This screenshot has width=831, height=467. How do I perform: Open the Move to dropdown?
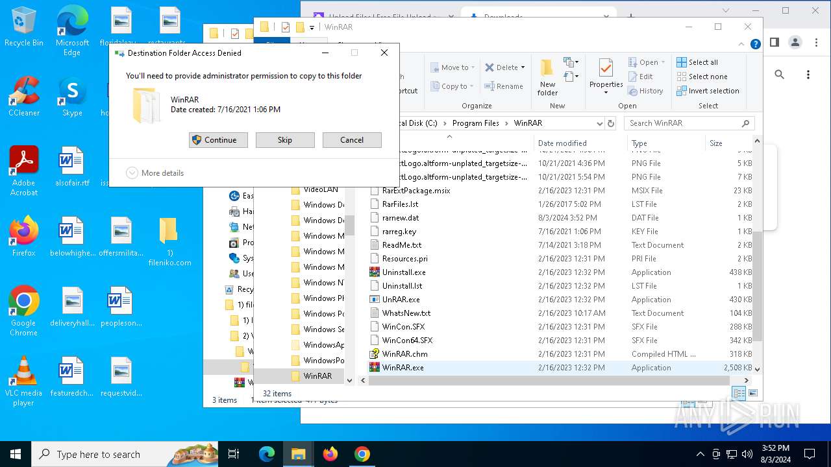click(453, 67)
